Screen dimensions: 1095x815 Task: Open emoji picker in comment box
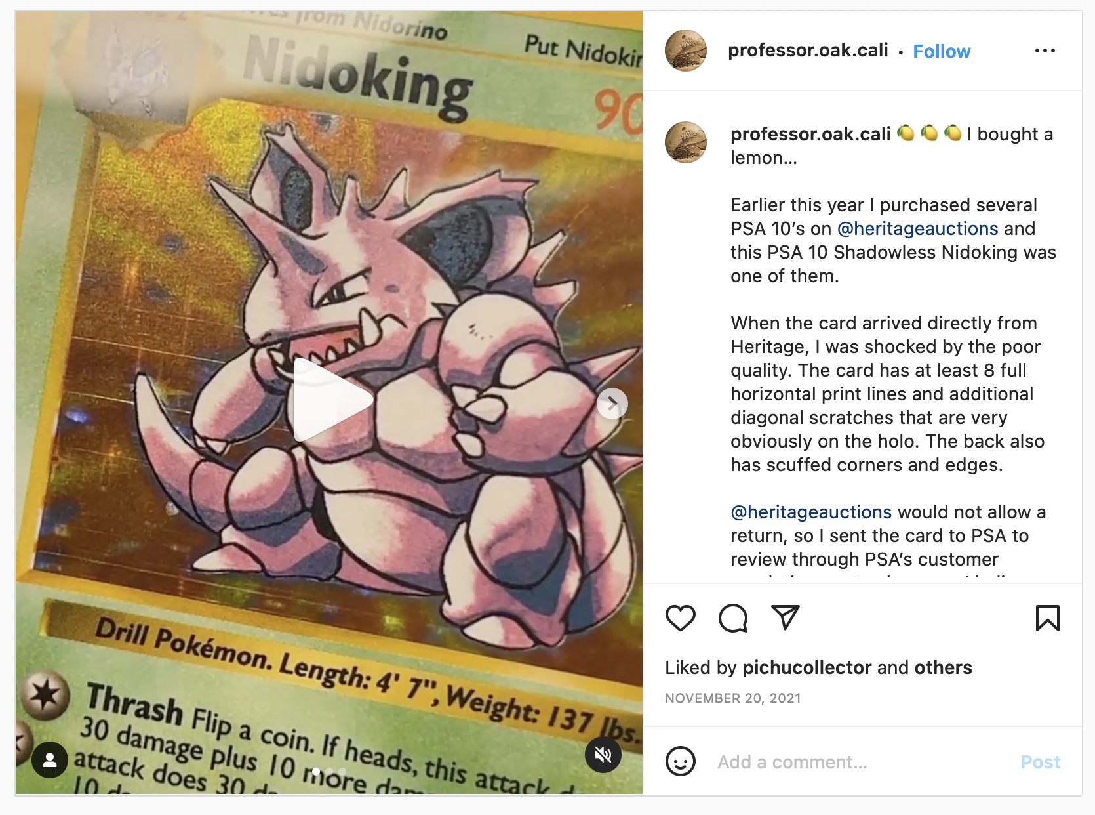680,762
